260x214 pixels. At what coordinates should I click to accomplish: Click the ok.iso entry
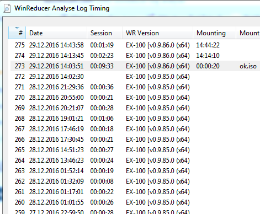pyautogui.click(x=248, y=66)
